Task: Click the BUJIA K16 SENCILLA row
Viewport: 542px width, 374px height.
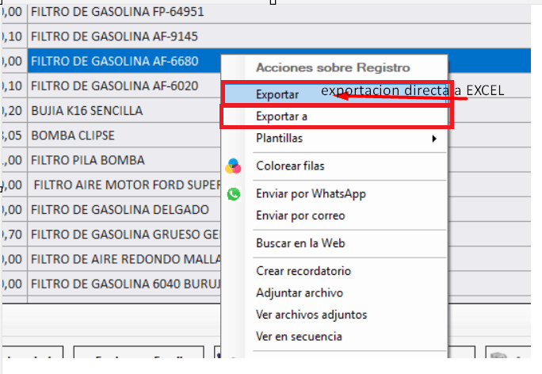Action: click(87, 111)
